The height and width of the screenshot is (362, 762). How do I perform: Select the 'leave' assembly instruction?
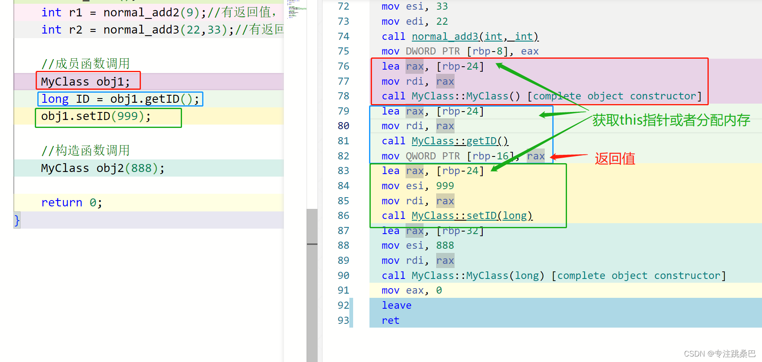click(x=396, y=305)
